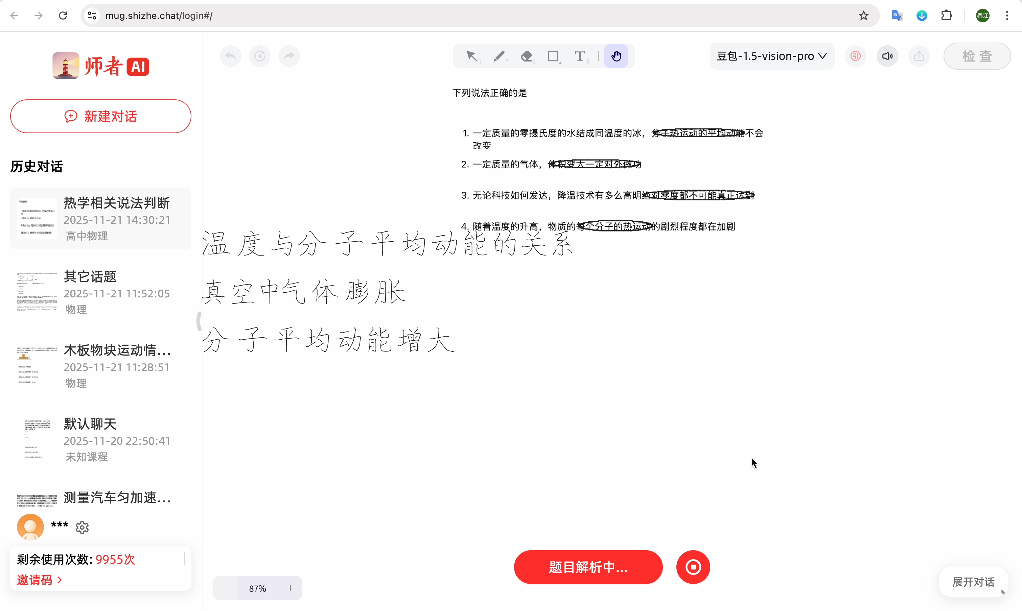Click the undo arrow icon

[x=231, y=56]
